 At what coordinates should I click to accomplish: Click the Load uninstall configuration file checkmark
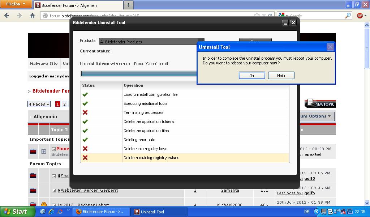(85, 94)
